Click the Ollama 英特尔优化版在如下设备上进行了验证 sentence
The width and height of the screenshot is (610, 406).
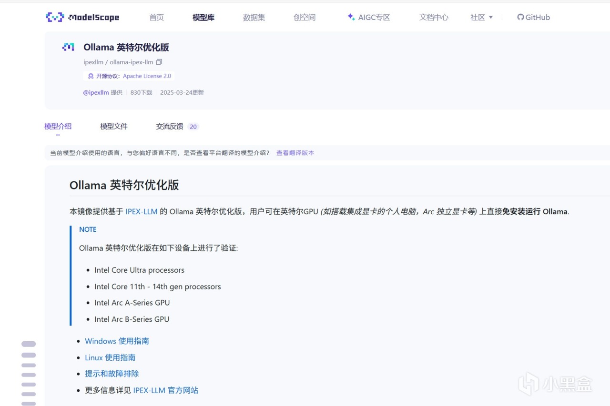[158, 248]
